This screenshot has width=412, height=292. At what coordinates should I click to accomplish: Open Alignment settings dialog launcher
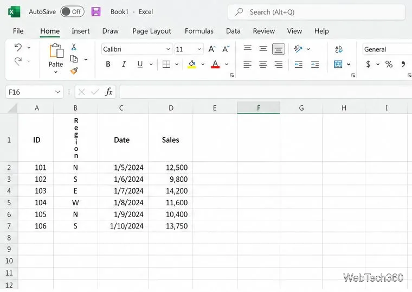353,75
